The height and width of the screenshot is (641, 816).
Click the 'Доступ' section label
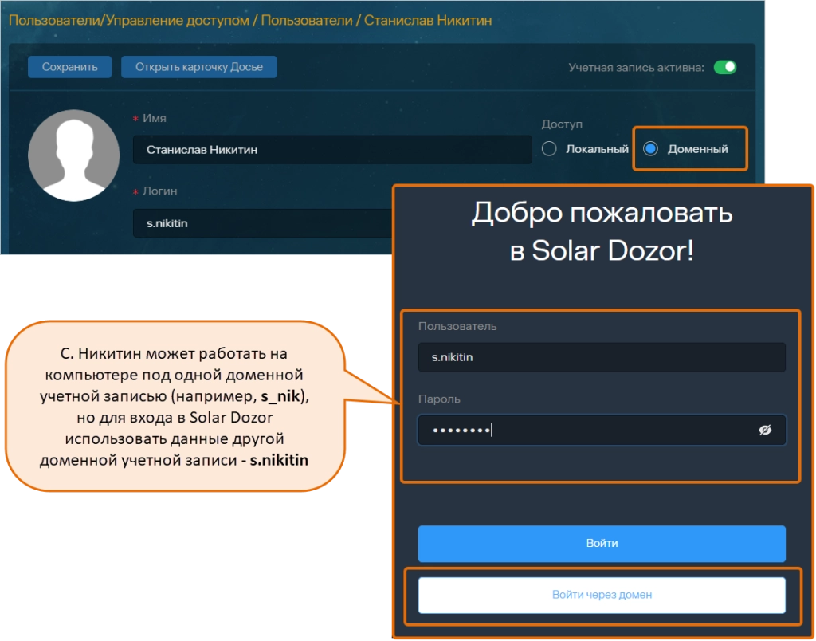click(562, 124)
